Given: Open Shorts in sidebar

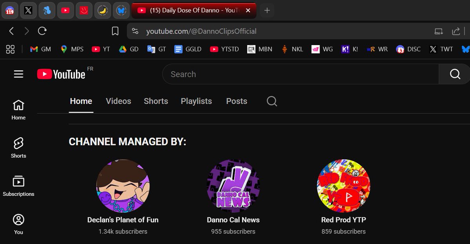Looking at the screenshot, I should tap(18, 148).
